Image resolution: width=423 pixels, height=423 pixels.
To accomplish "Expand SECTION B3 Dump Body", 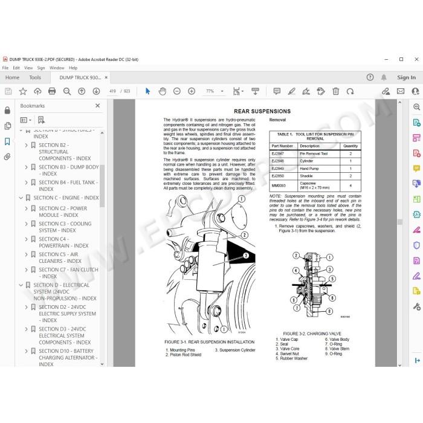I will (x=26, y=167).
